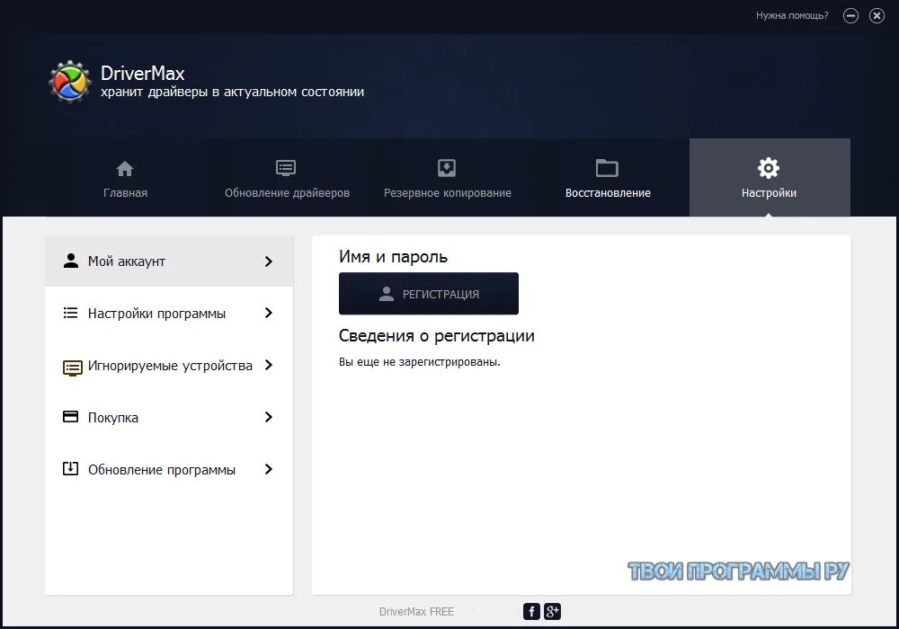Open the Facebook page icon

[531, 611]
